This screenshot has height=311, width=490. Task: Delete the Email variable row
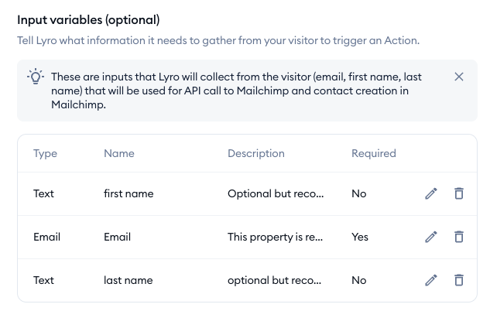point(458,237)
